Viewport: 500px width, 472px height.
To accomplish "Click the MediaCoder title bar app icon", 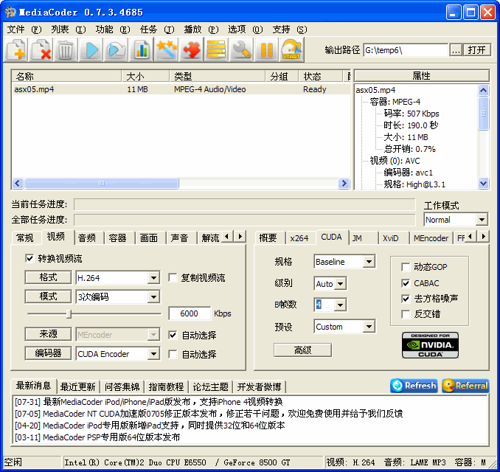I will point(10,12).
